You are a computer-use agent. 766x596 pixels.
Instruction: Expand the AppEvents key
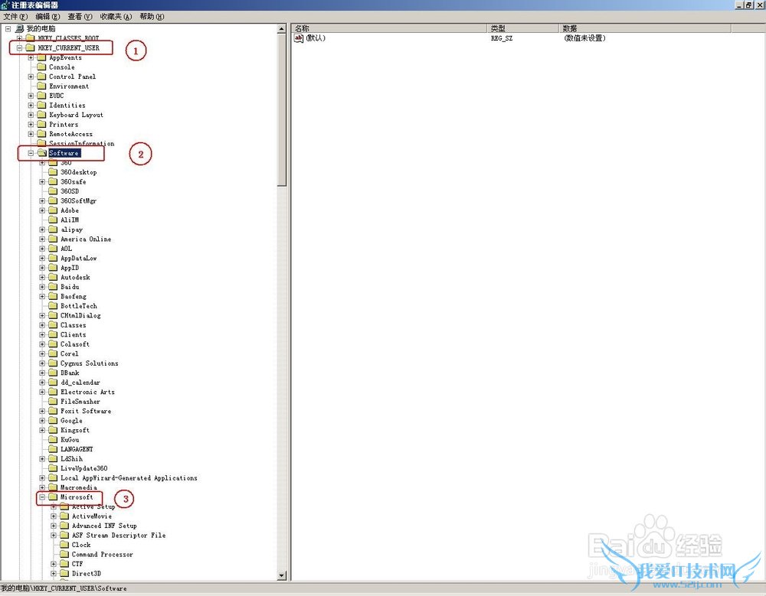click(31, 57)
